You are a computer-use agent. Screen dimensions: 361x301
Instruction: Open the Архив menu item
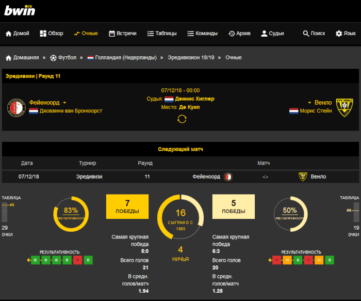[x=239, y=34]
